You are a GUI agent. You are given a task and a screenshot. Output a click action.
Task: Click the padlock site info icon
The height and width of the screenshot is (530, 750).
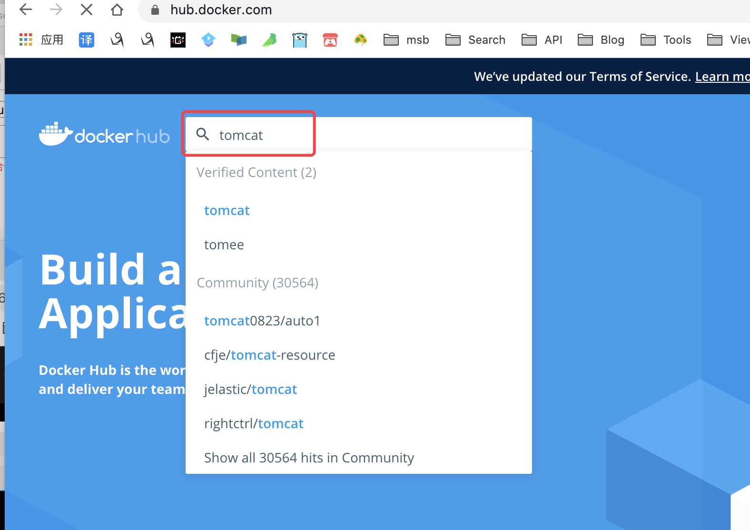tap(155, 10)
